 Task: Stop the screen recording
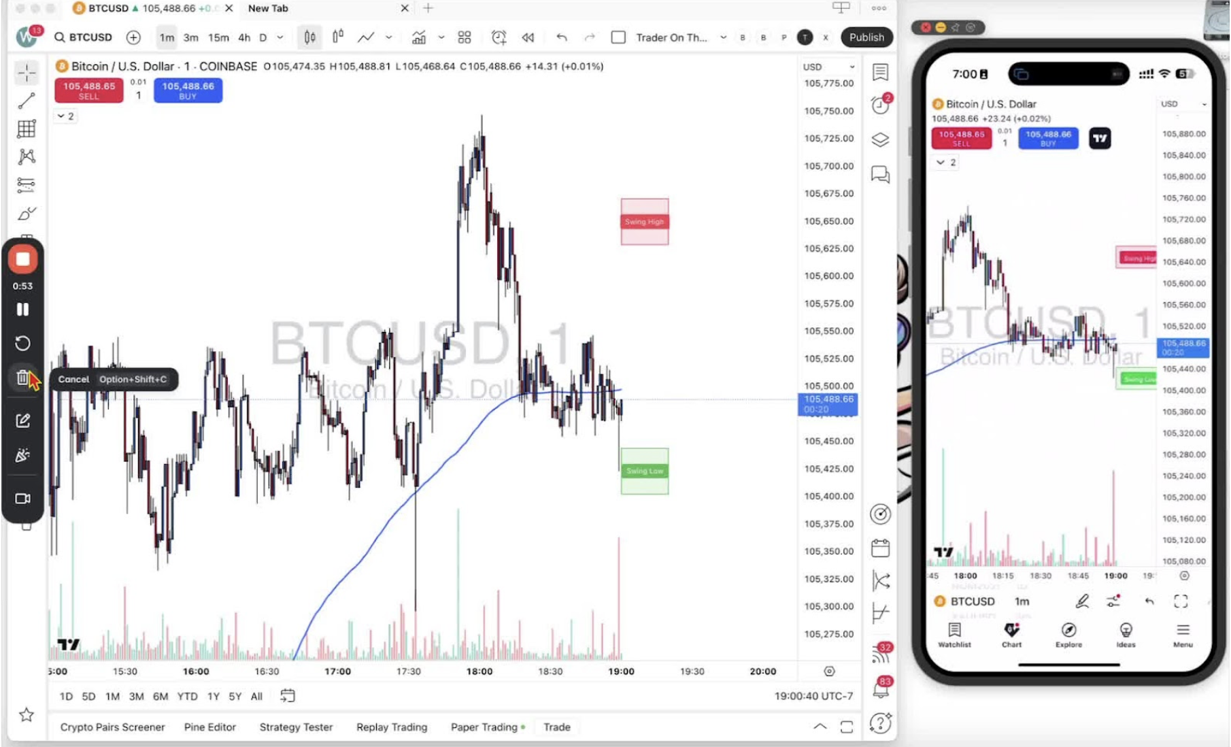(22, 259)
